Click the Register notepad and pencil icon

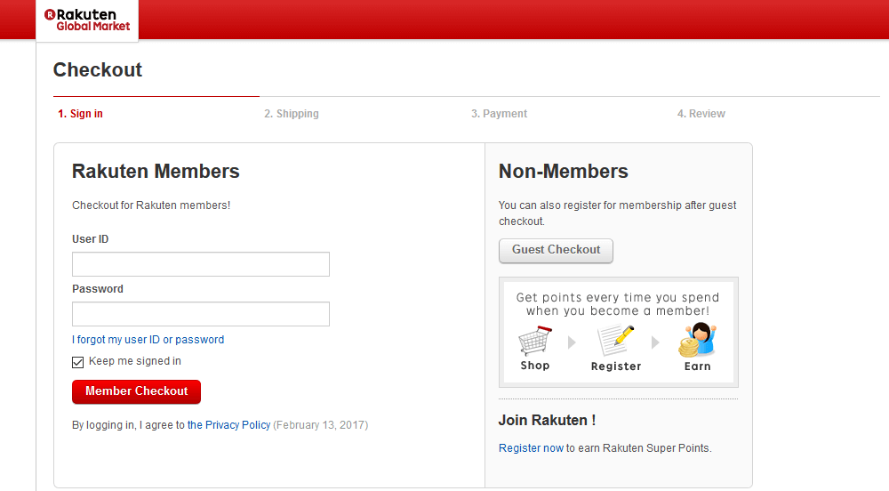tap(616, 340)
